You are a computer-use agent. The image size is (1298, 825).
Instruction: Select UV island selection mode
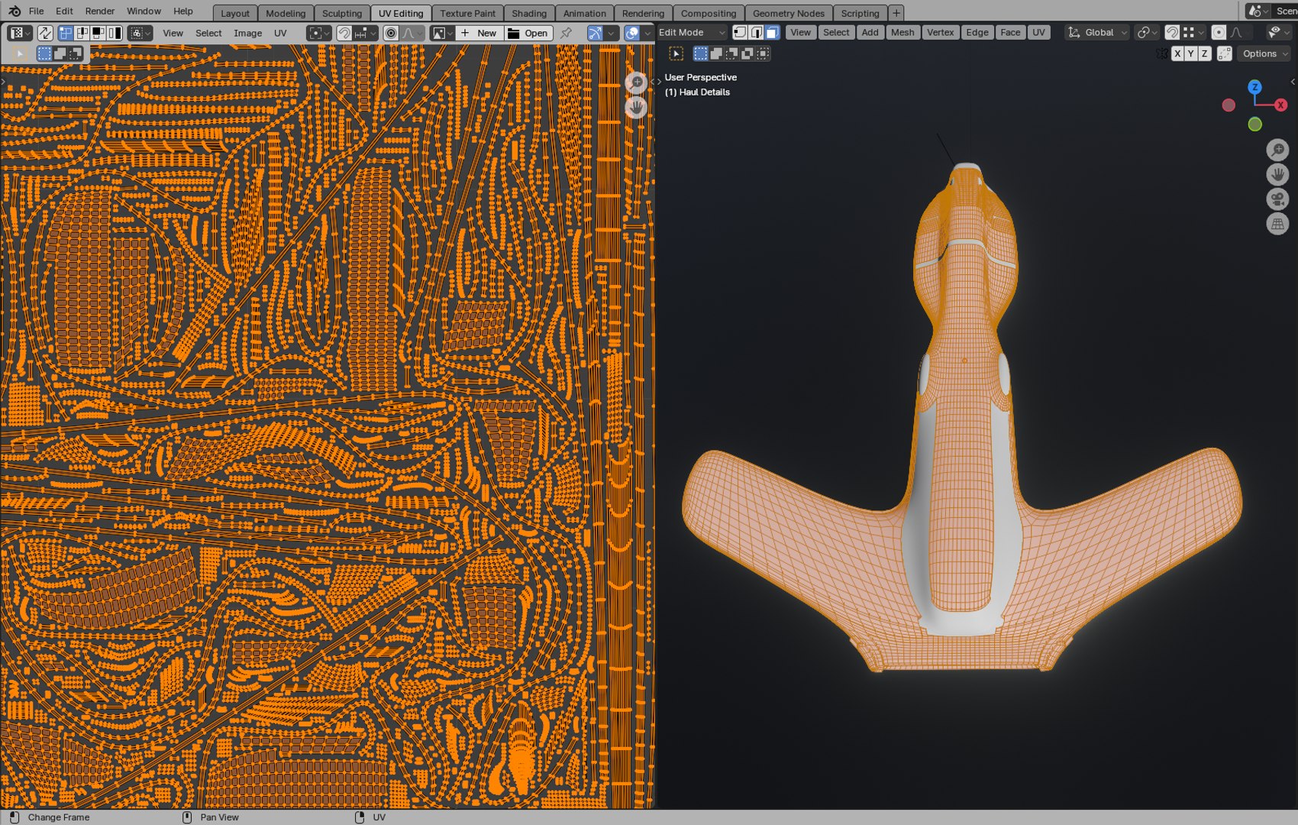tap(115, 33)
